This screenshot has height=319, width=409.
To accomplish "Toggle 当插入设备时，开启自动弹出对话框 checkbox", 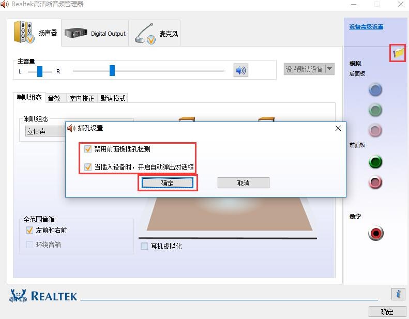I will (x=88, y=167).
